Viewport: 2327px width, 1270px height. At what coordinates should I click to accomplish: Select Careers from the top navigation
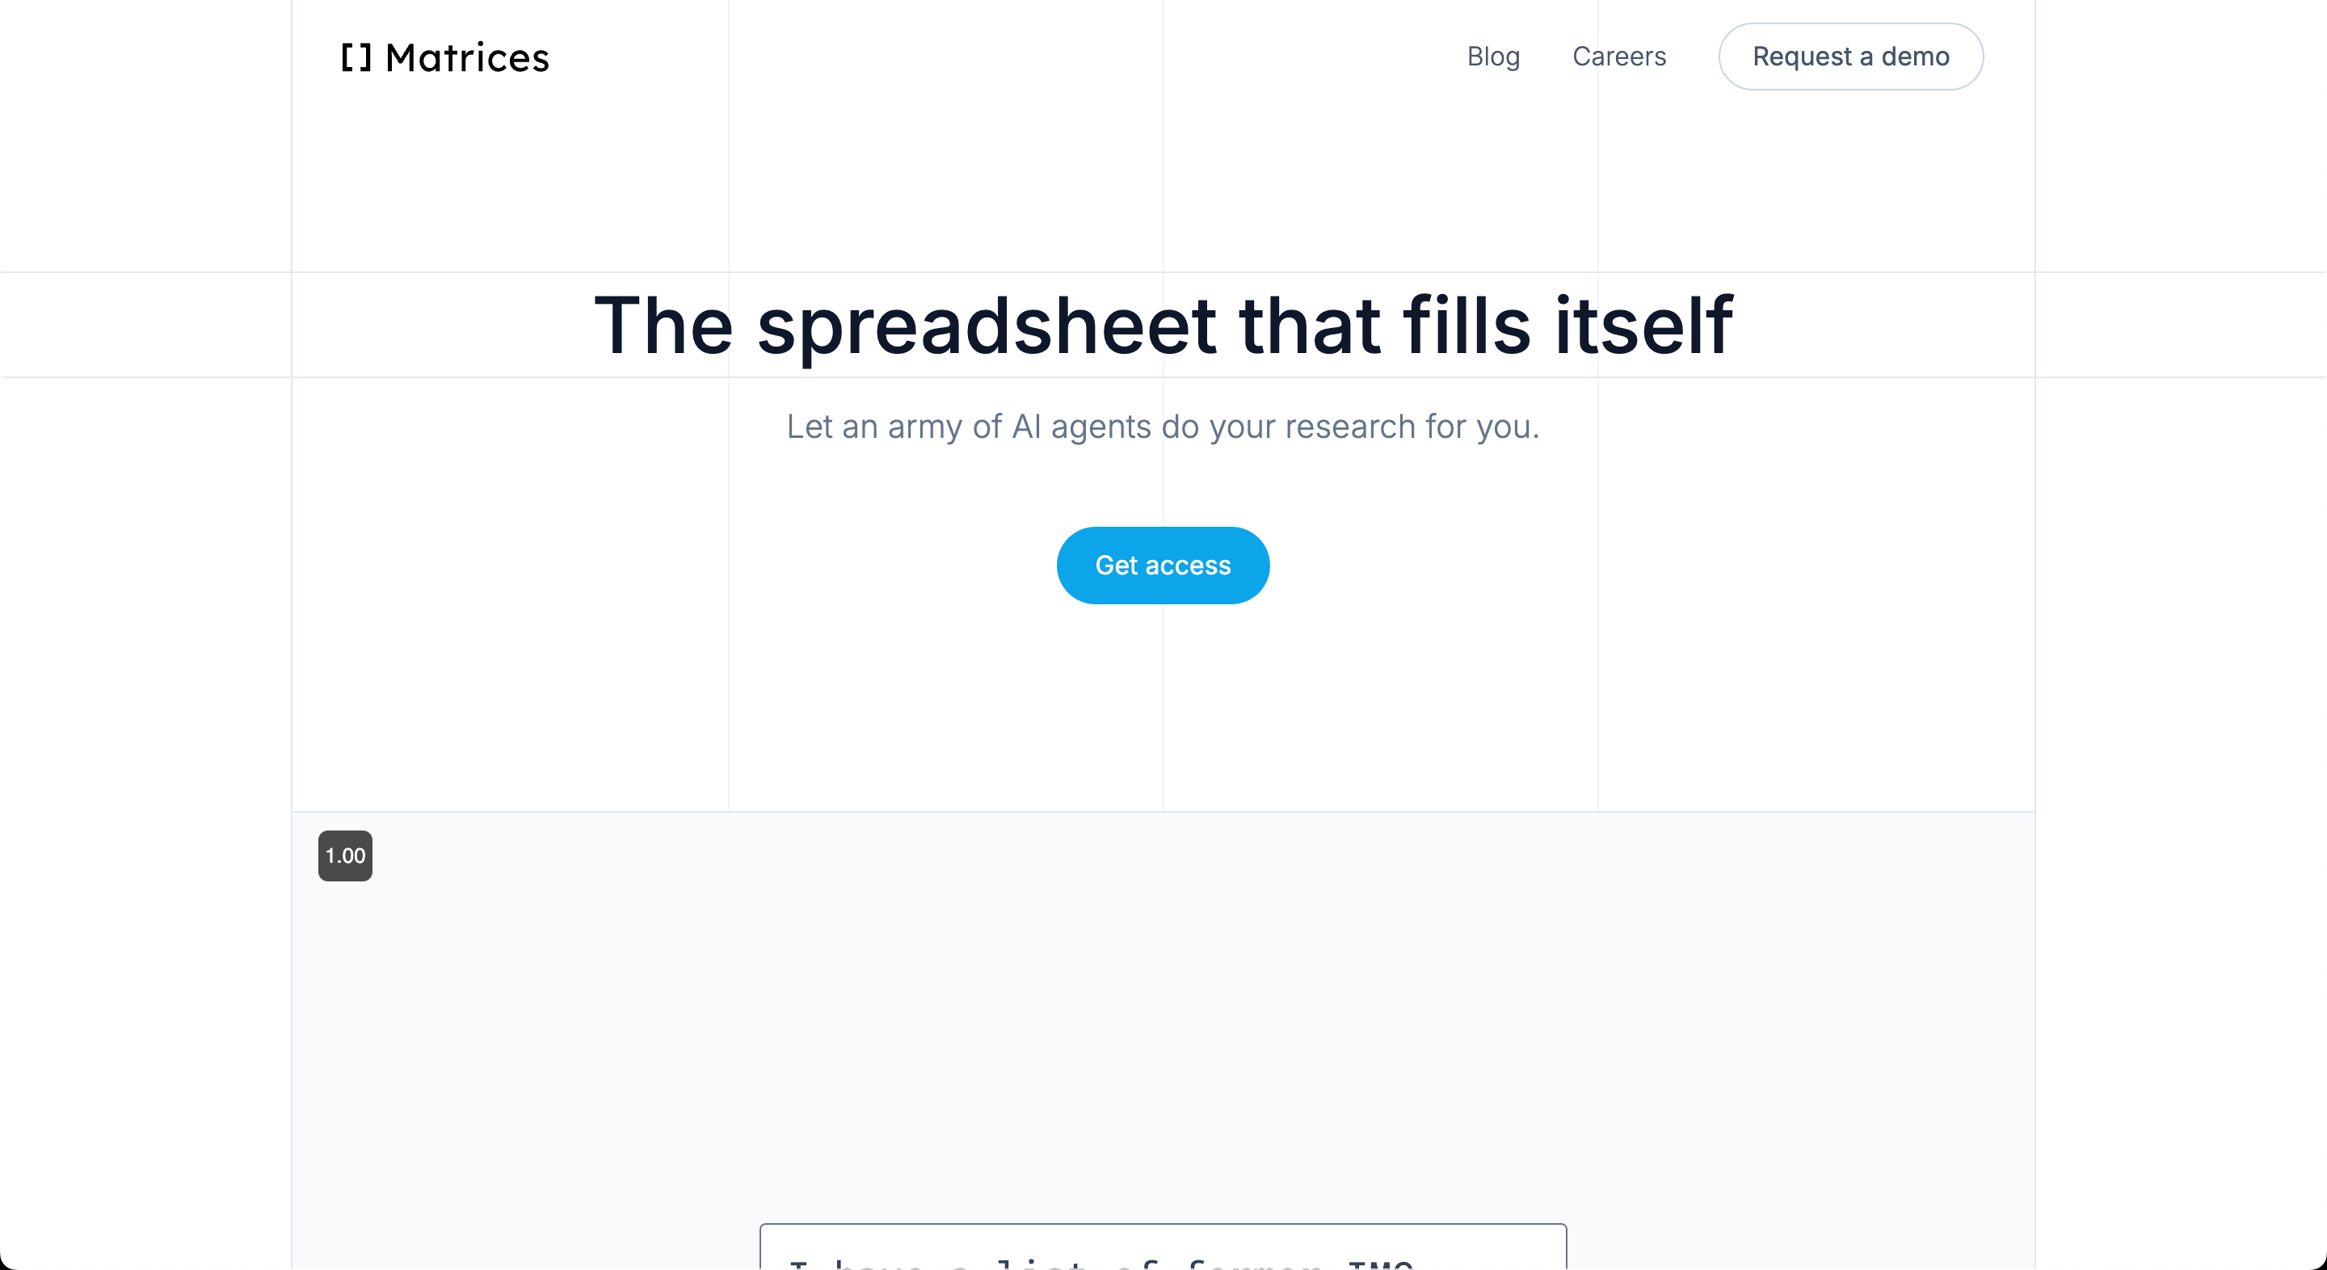(1618, 56)
